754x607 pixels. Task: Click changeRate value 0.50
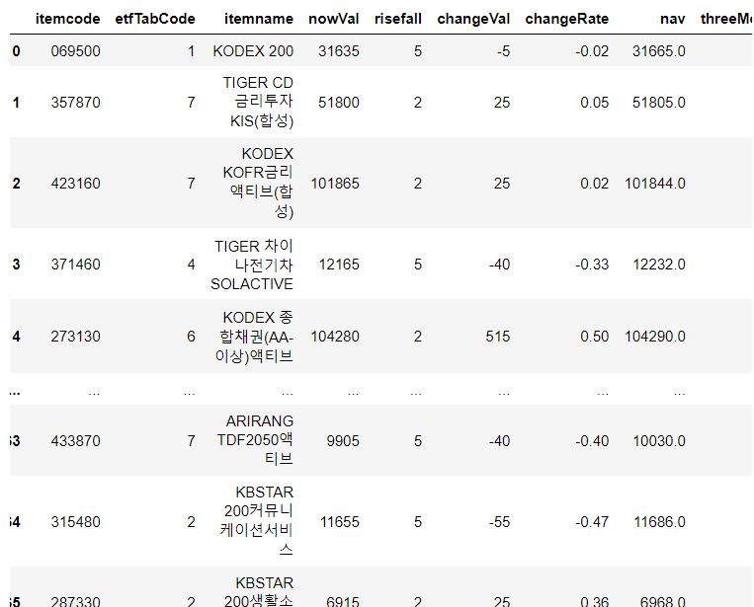[x=594, y=337]
